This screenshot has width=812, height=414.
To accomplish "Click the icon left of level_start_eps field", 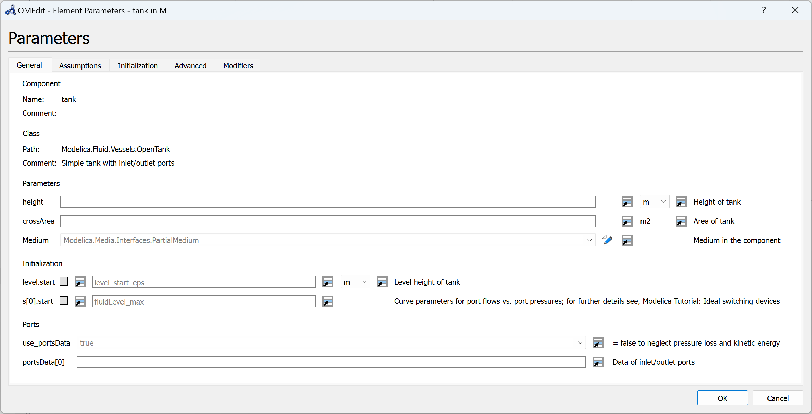I will 80,282.
